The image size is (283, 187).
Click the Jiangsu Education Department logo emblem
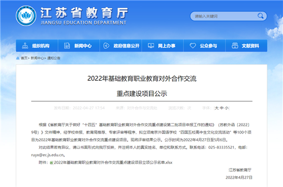(26, 16)
